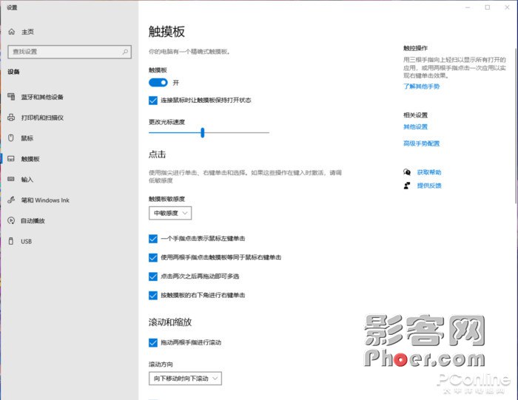Image resolution: width=518 pixels, height=400 pixels.
Task: Uncheck 点击两次之后再拖动即可多选
Action: coord(153,276)
